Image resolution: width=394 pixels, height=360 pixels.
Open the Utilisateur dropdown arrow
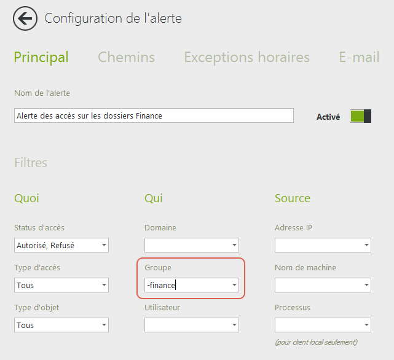tap(234, 326)
